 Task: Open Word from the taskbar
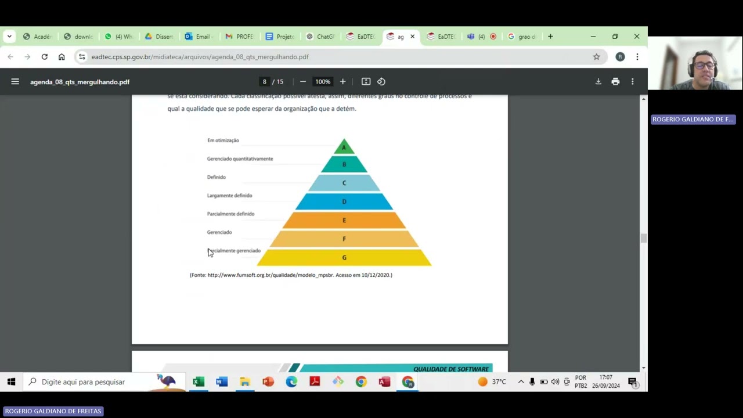(222, 381)
